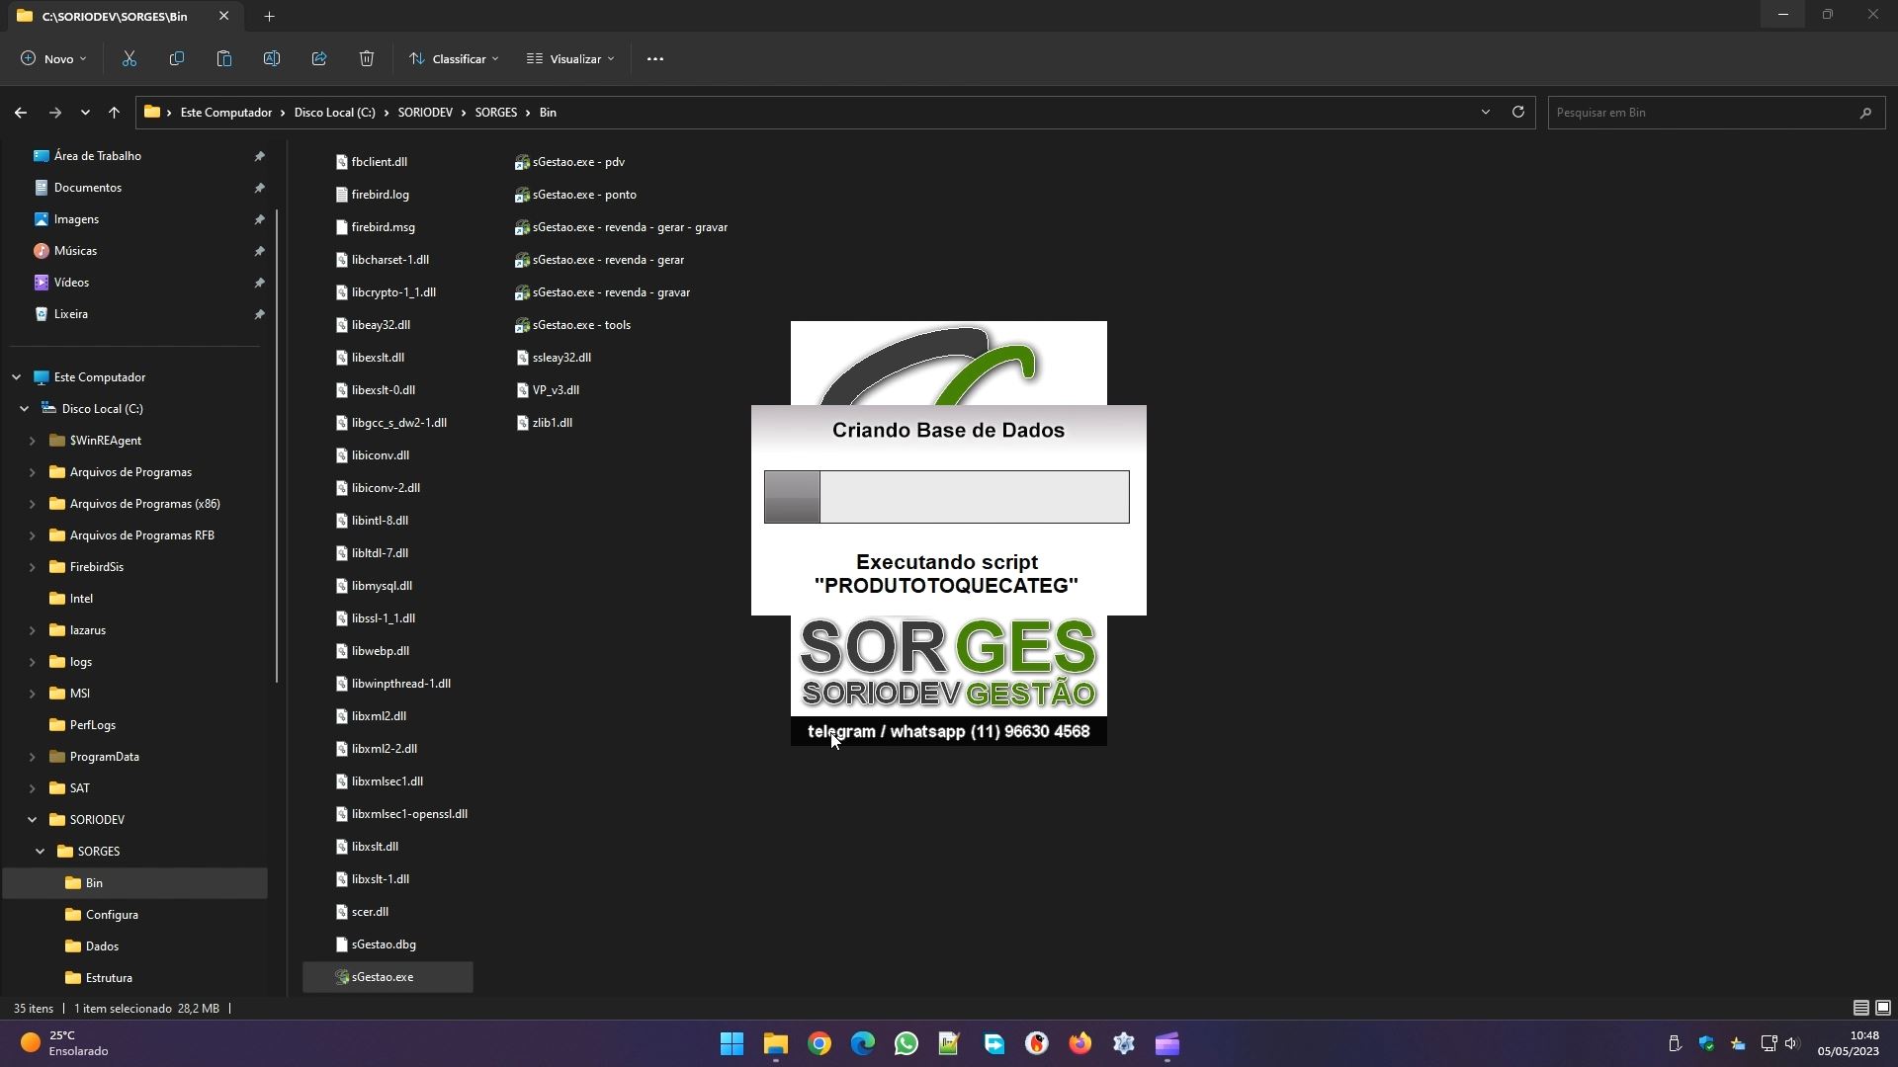Open recent locations dropdown arrow
The height and width of the screenshot is (1067, 1898).
(x=85, y=113)
